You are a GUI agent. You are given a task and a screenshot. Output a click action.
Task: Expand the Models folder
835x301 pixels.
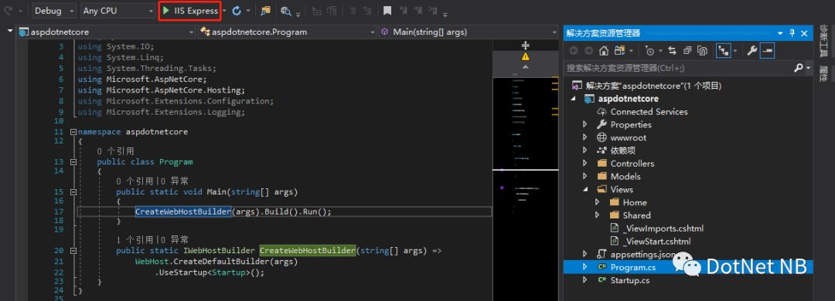[585, 176]
